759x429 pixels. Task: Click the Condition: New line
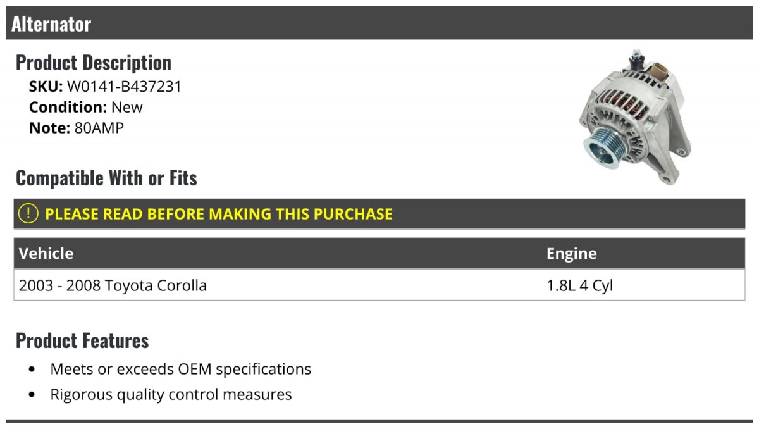click(86, 107)
